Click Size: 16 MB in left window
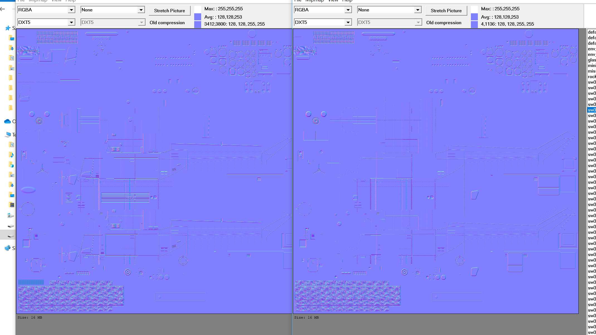The width and height of the screenshot is (596, 335). (30, 317)
